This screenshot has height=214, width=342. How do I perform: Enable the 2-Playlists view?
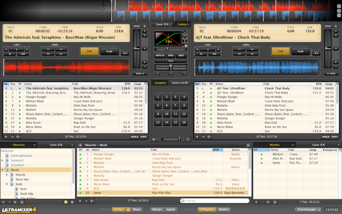point(207,209)
